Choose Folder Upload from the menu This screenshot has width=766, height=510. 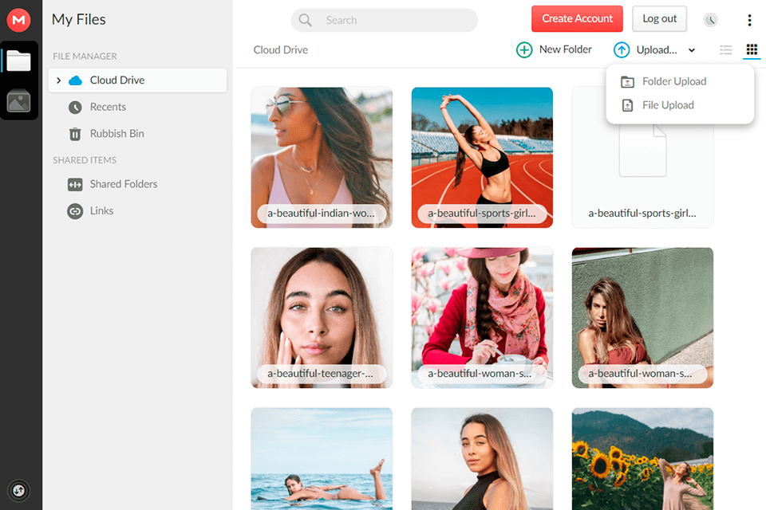[x=680, y=81]
